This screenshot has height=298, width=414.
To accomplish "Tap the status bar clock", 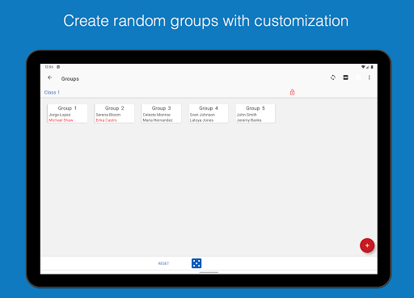I will coord(49,67).
